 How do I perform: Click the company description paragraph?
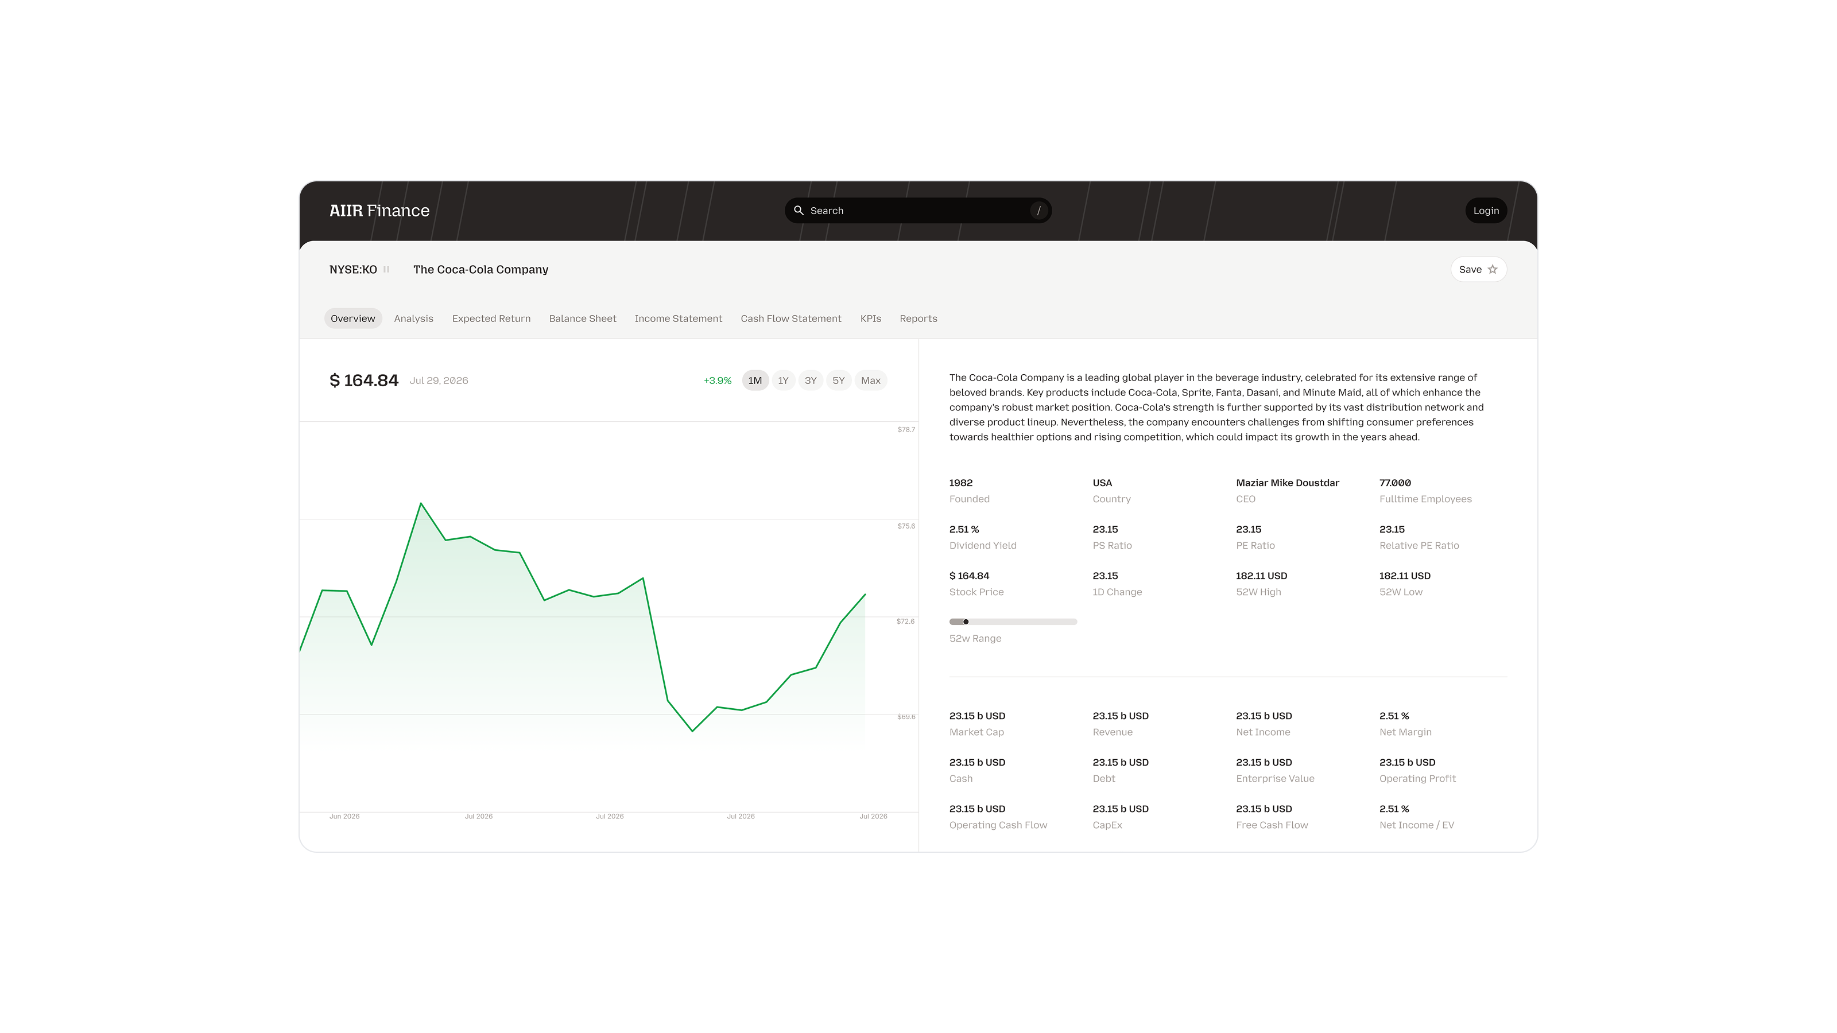pos(1216,407)
